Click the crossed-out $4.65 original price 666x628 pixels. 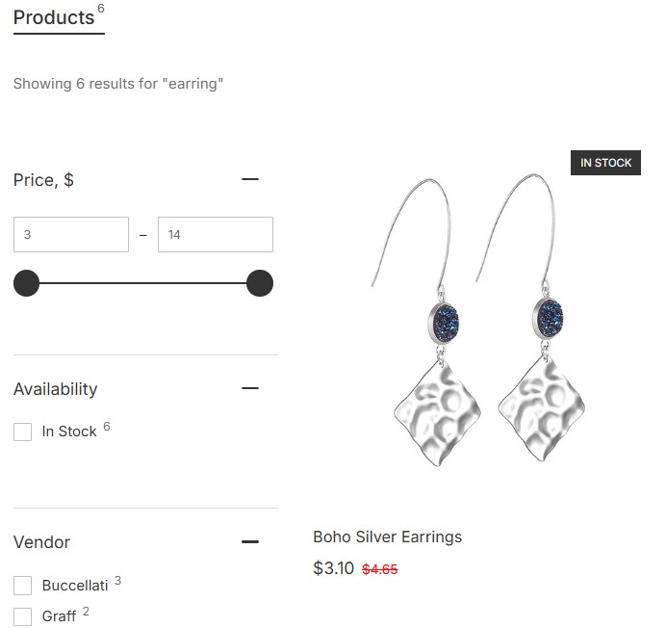click(x=380, y=569)
